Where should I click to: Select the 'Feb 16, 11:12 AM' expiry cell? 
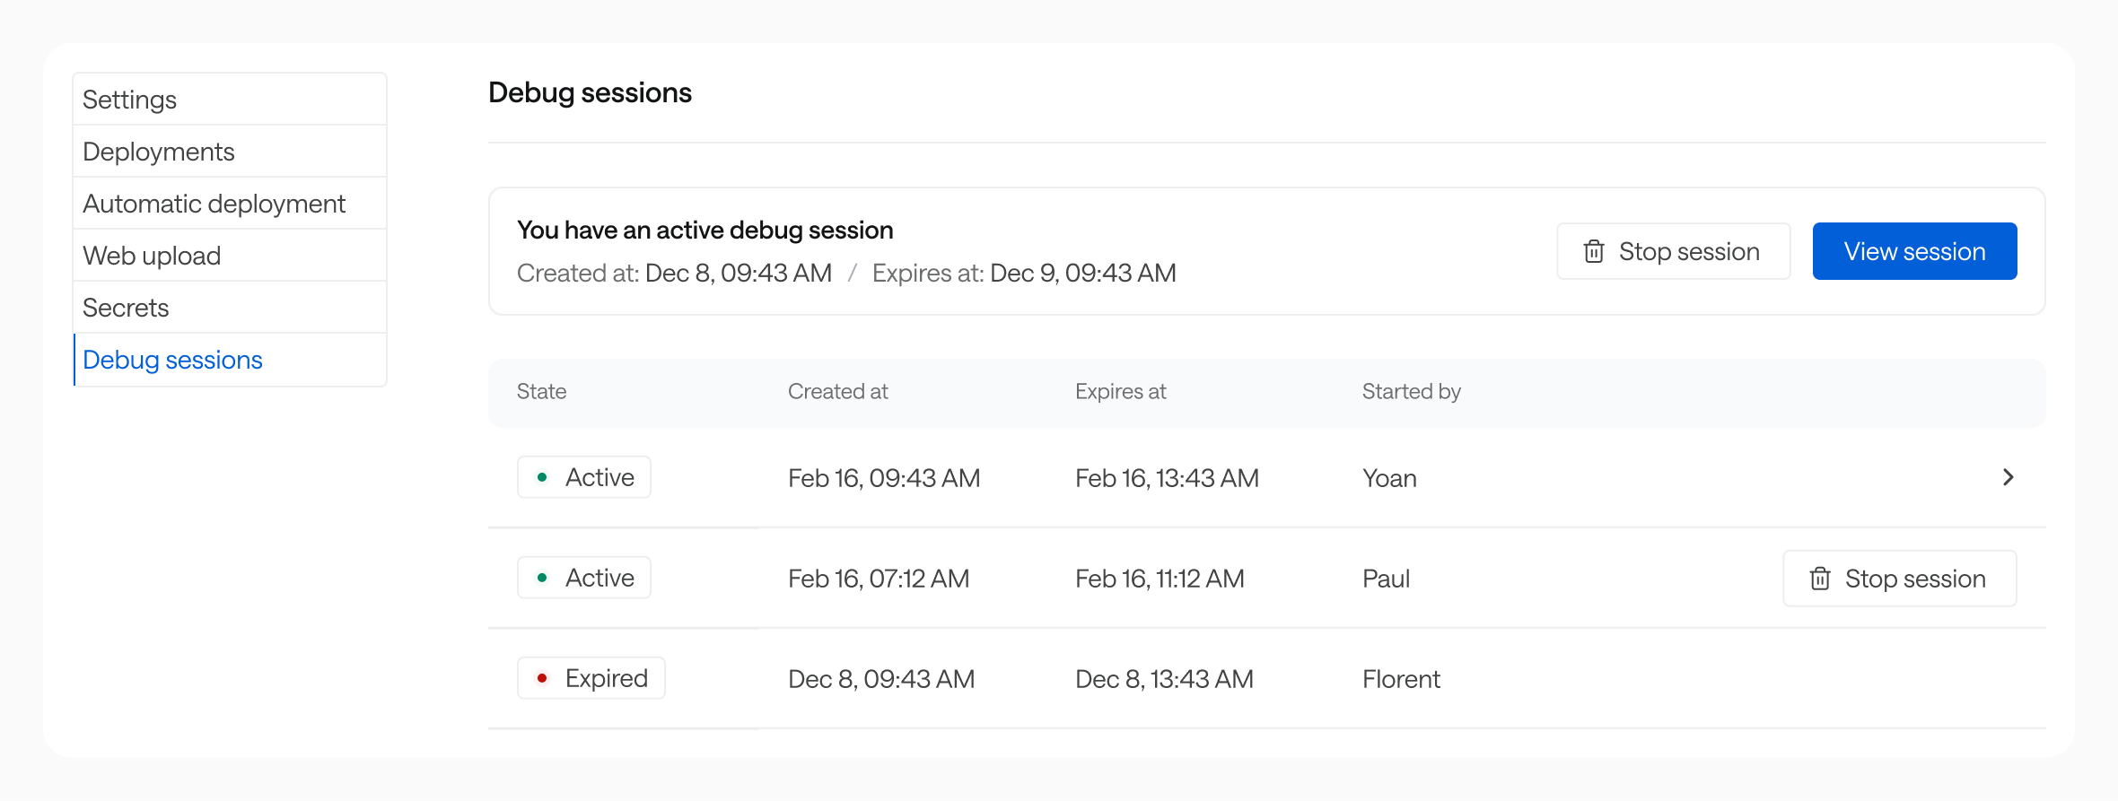tap(1160, 579)
